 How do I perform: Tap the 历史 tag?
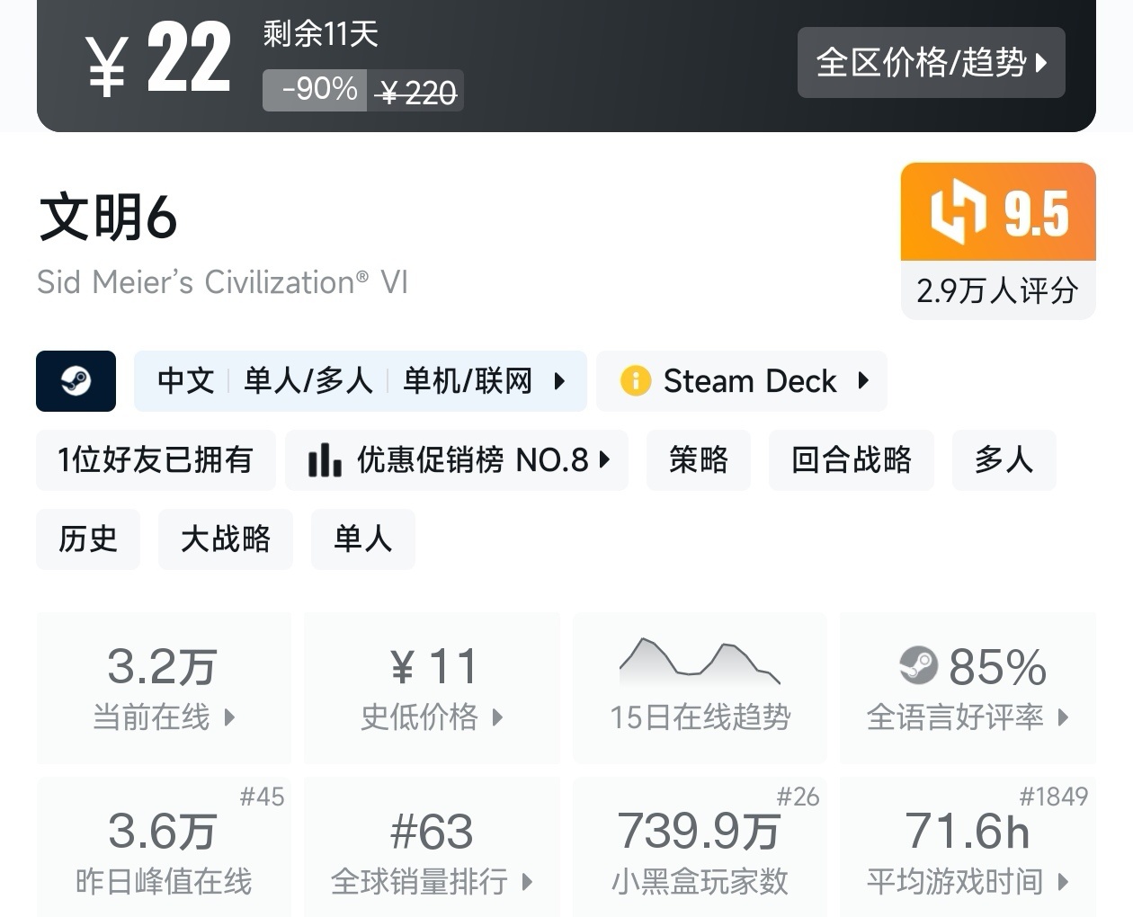(x=88, y=539)
